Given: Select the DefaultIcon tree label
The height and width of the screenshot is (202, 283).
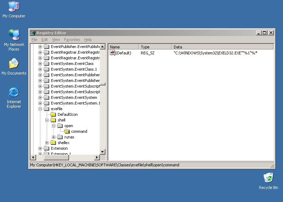Looking at the screenshot, I should pos(68,114).
